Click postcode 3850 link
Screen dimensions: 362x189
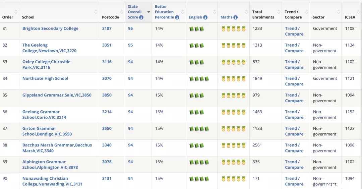tap(107, 95)
